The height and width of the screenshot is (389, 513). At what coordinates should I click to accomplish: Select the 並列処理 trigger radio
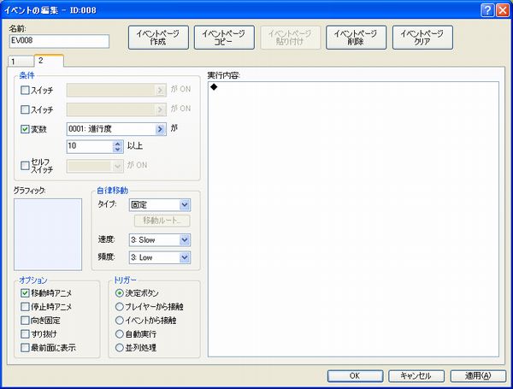120,348
